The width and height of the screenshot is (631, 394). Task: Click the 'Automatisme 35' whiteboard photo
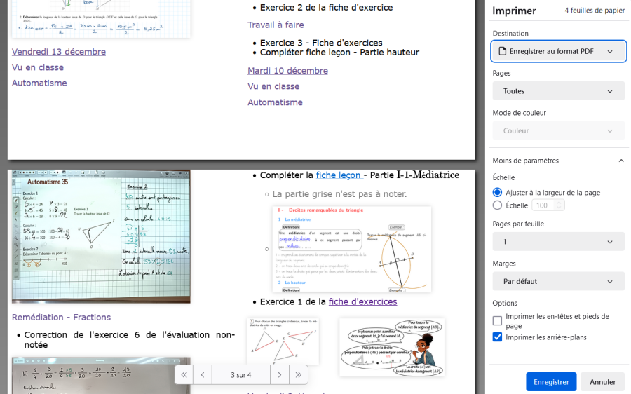tap(101, 236)
